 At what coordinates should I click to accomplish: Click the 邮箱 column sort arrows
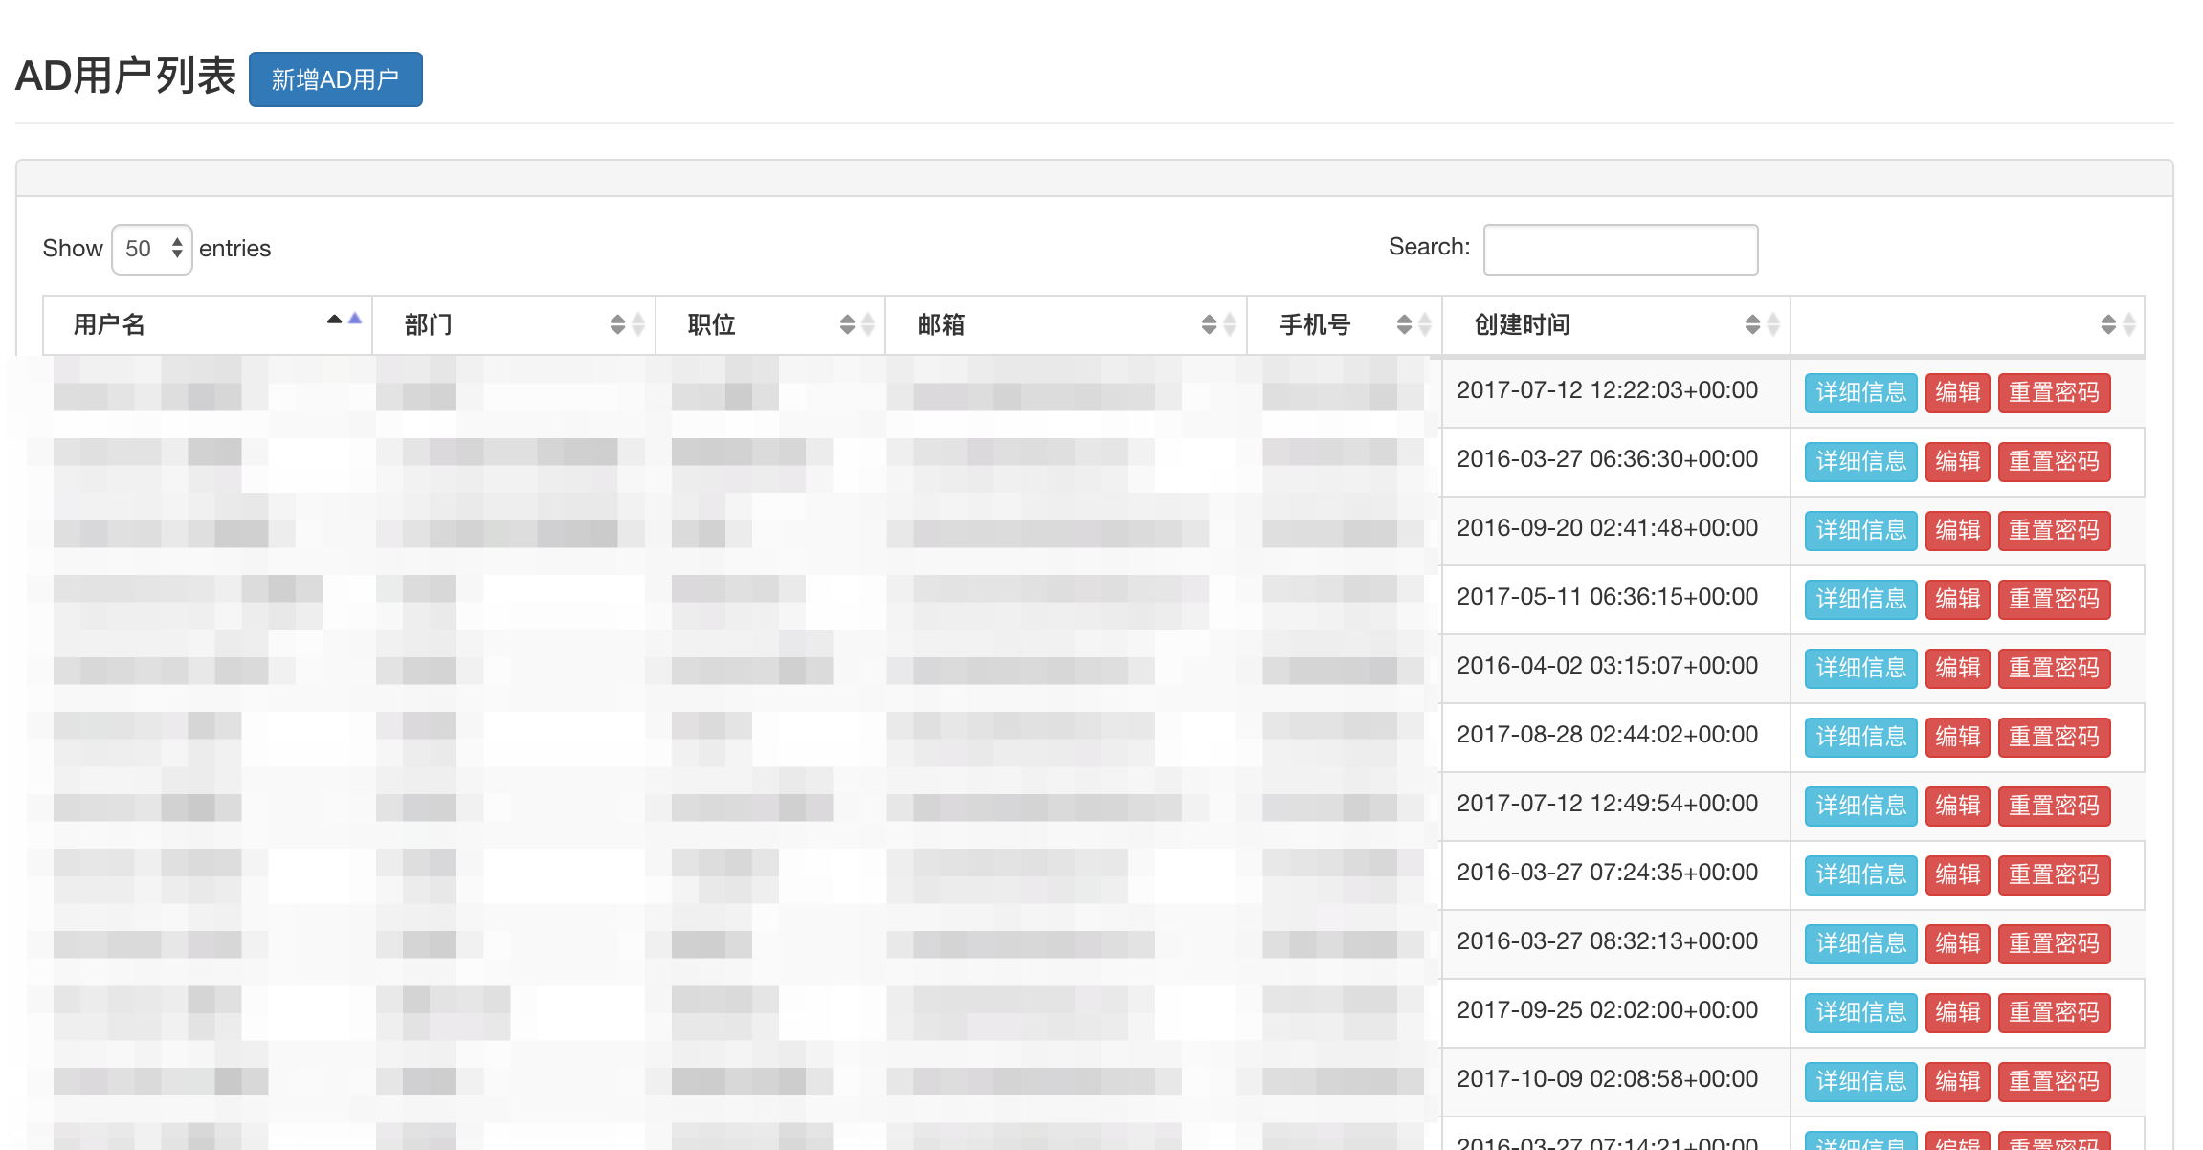tap(1218, 325)
